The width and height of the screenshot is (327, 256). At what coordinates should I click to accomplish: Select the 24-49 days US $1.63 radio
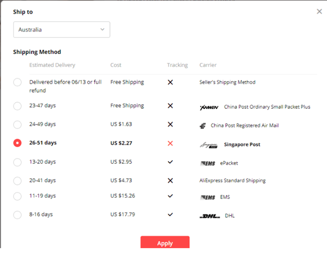(17, 125)
